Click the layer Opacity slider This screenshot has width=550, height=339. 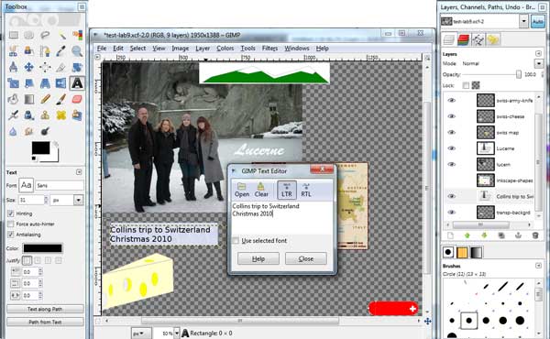click(x=491, y=74)
